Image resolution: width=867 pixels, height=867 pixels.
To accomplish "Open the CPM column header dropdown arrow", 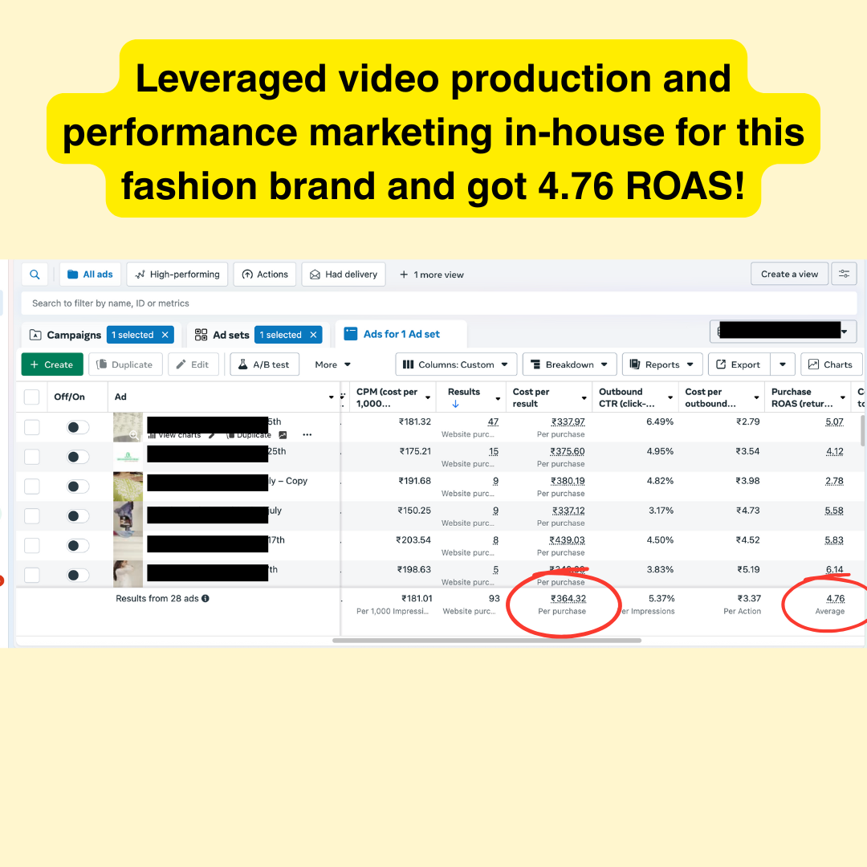I will coord(427,397).
